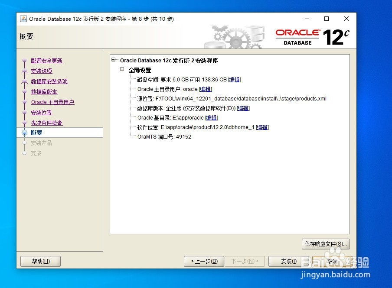Click the progress dot beside 配置安全更新 step

25,61
